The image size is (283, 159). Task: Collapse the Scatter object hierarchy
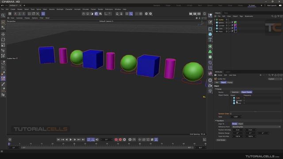coord(214,19)
